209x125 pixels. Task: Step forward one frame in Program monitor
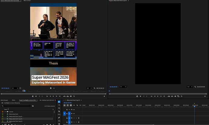pos(161,96)
